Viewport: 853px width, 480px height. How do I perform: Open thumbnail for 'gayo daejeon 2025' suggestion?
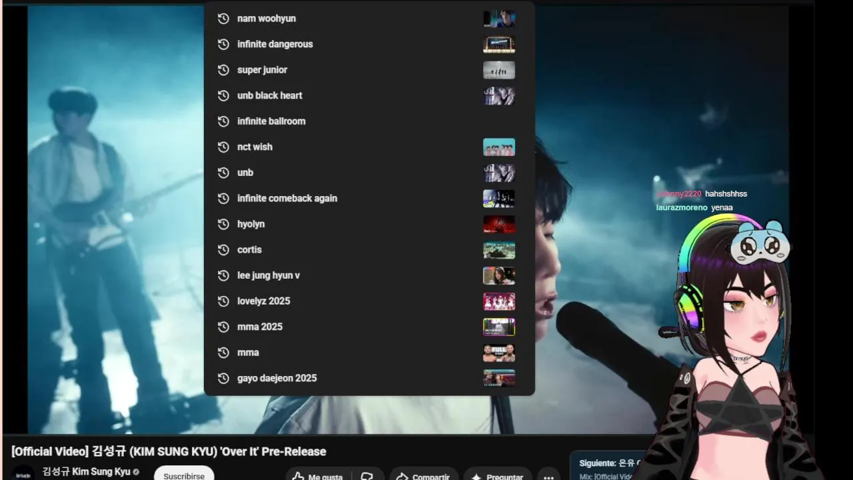(499, 378)
